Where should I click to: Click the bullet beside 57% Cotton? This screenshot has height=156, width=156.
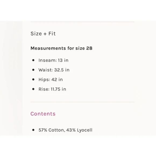click(x=33, y=130)
